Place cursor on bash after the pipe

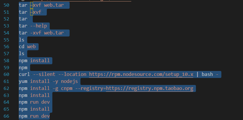[x=207, y=74]
